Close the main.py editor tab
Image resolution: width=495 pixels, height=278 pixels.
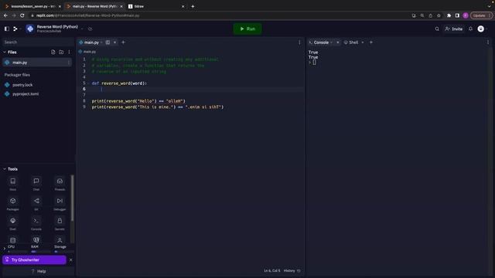pyautogui.click(x=115, y=42)
